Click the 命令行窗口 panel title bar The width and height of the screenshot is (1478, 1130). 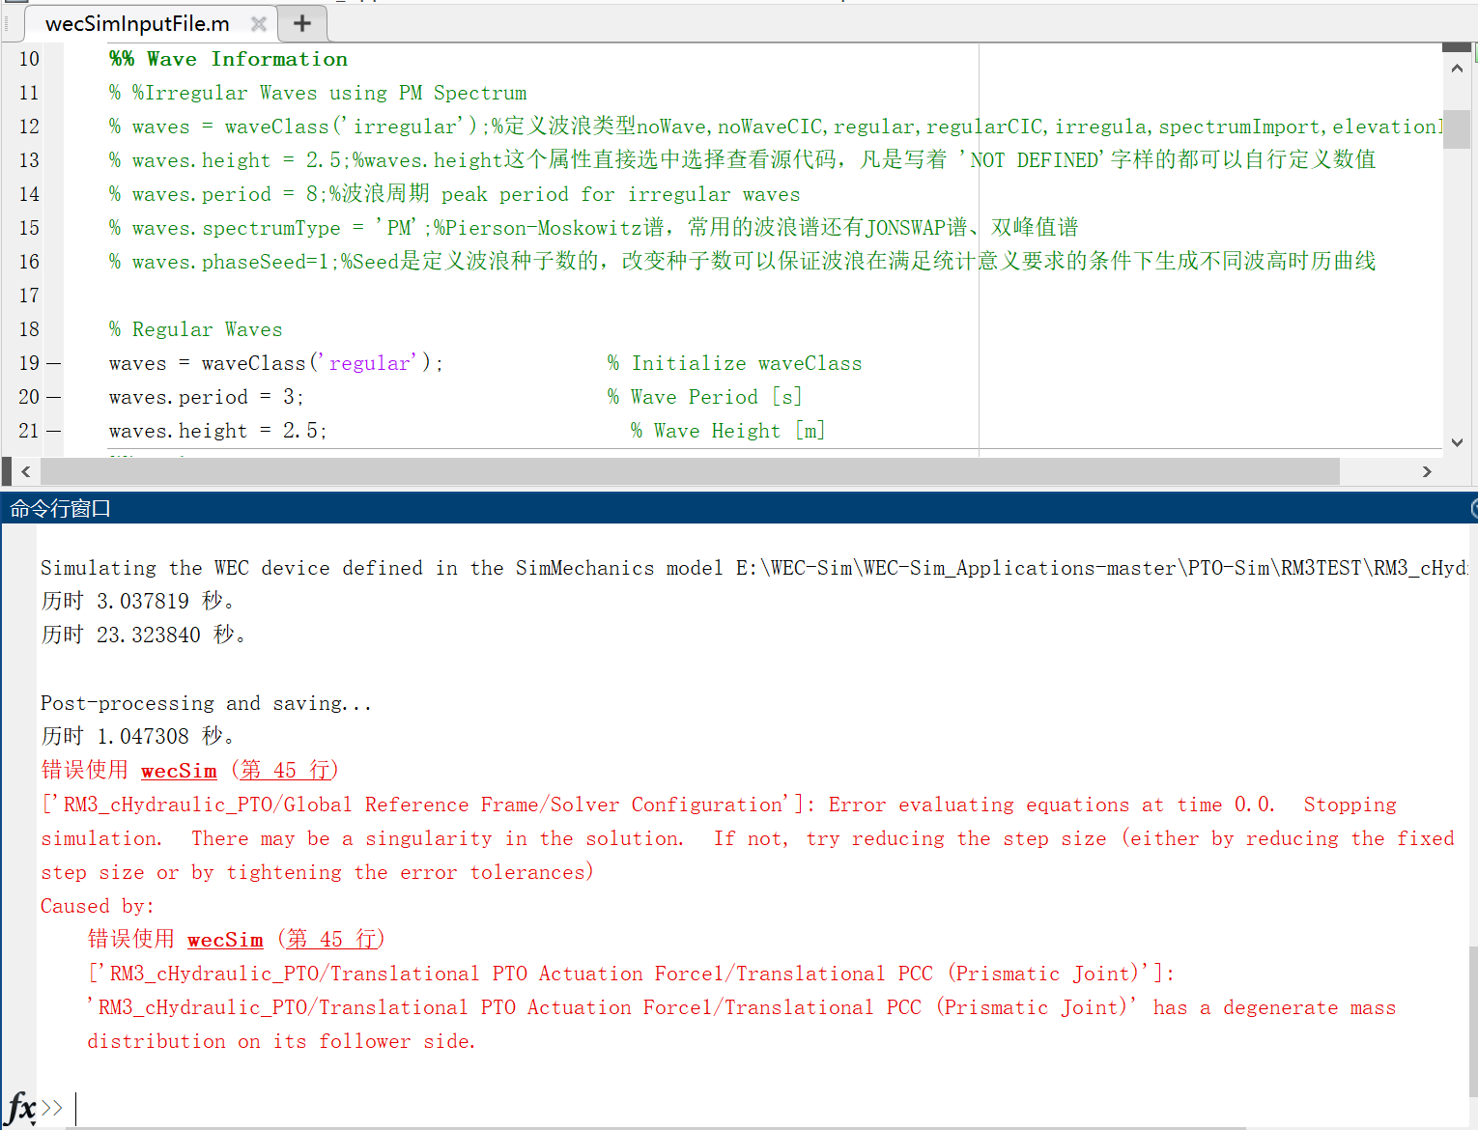(60, 508)
